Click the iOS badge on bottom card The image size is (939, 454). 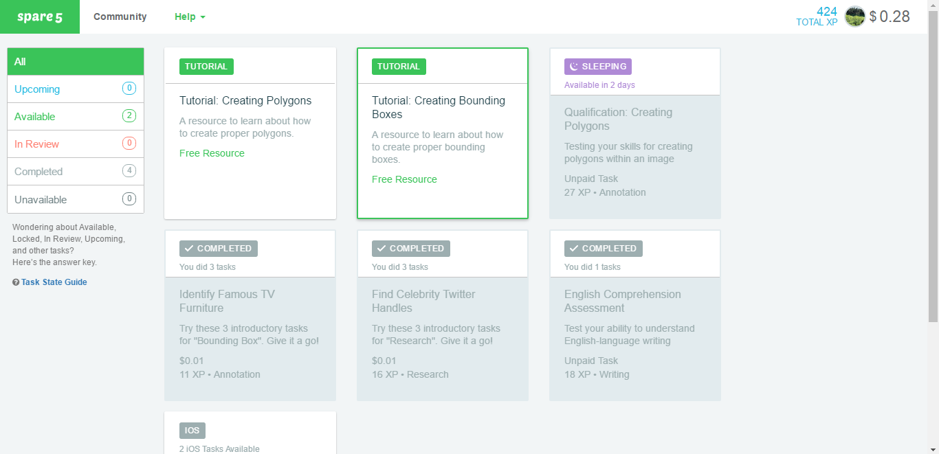pyautogui.click(x=192, y=431)
